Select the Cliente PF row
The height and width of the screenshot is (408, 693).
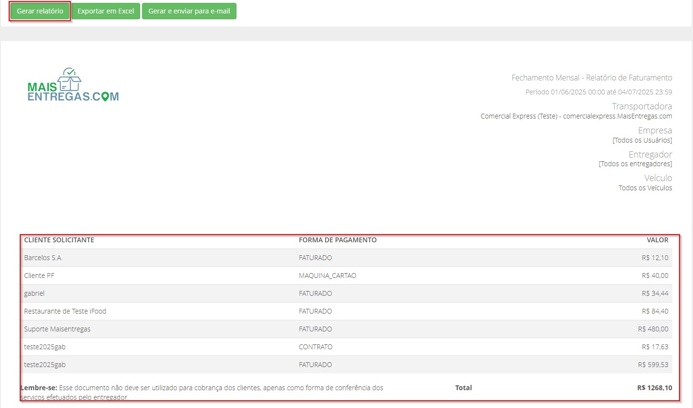pos(346,276)
